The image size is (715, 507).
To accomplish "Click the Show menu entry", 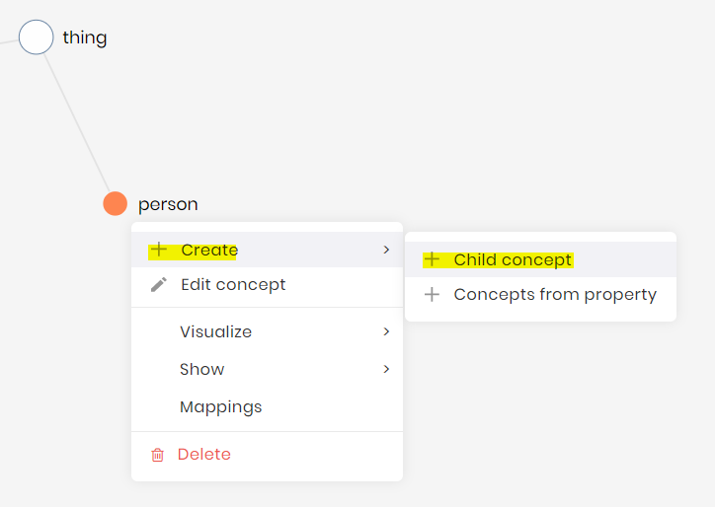I will click(x=201, y=369).
